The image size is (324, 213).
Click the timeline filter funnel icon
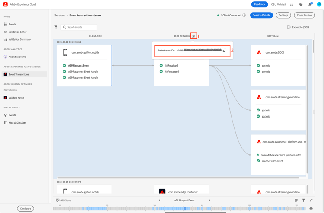[x=304, y=200]
